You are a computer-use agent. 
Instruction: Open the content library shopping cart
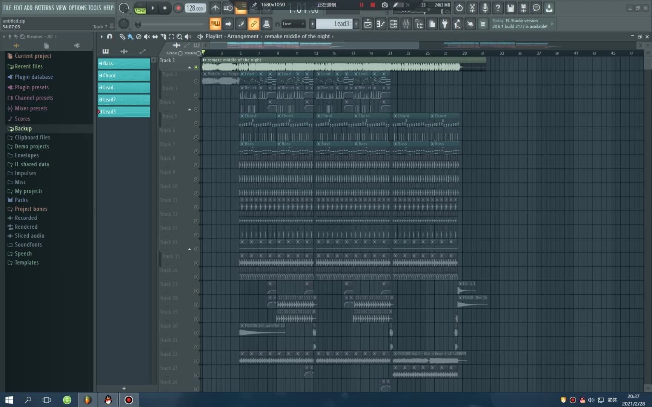click(x=483, y=24)
